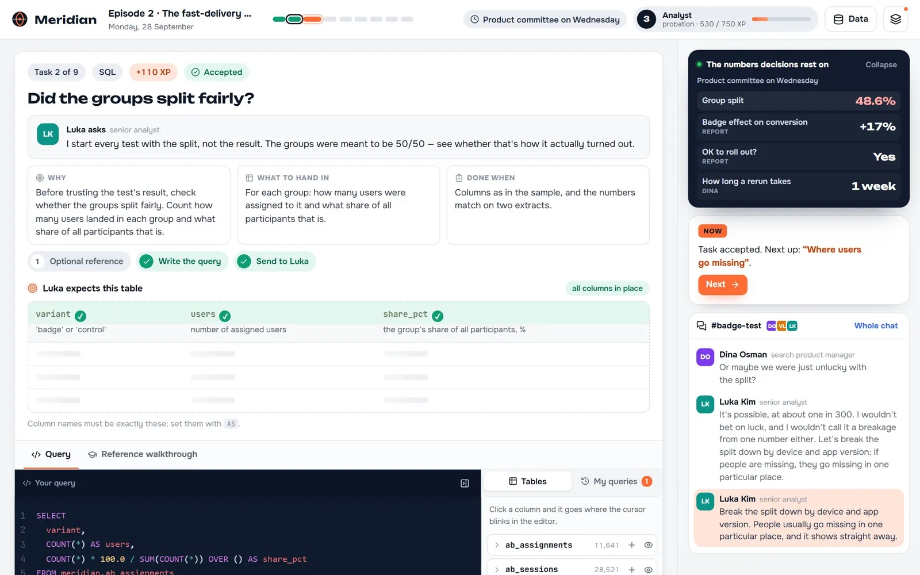920x575 pixels.
Task: Click the Next button
Action: pos(722,285)
